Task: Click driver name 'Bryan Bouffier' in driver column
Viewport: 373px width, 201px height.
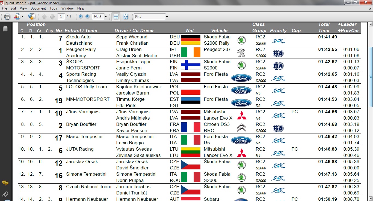Action: 131,124
